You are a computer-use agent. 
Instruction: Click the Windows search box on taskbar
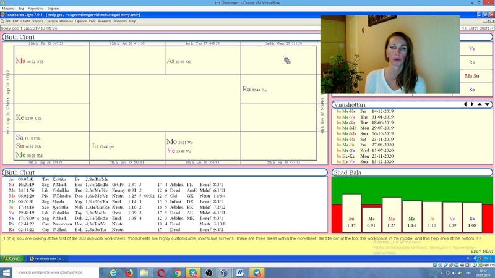tap(56, 272)
